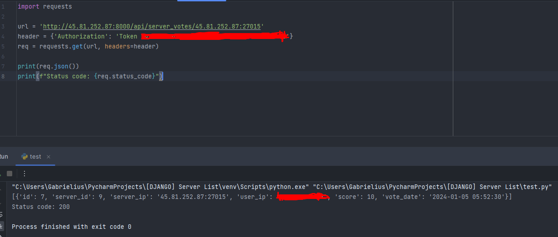This screenshot has width=558, height=237.
Task: Click the rerun test icon
Action: (1, 174)
